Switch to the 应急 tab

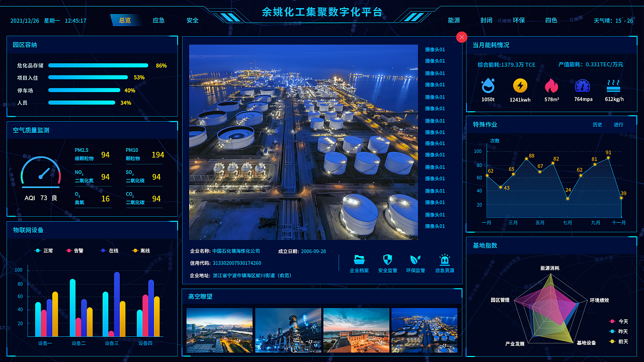(x=159, y=21)
